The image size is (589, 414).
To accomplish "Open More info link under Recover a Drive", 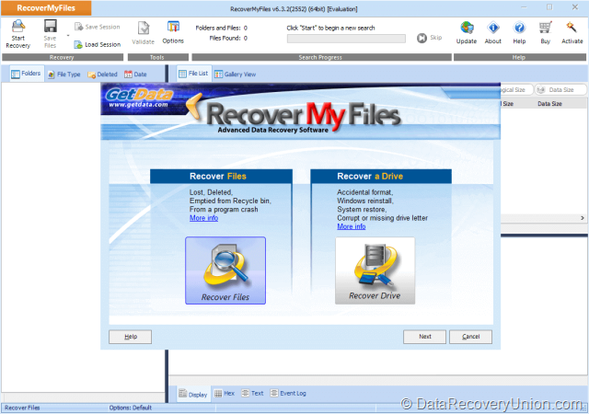I will tap(352, 226).
